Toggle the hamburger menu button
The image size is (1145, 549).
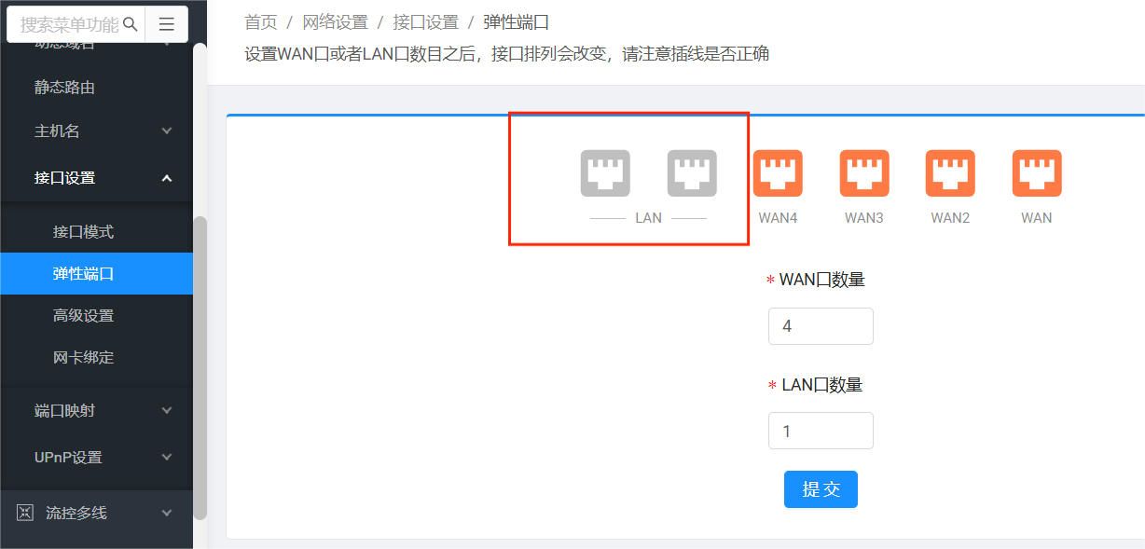(x=167, y=24)
